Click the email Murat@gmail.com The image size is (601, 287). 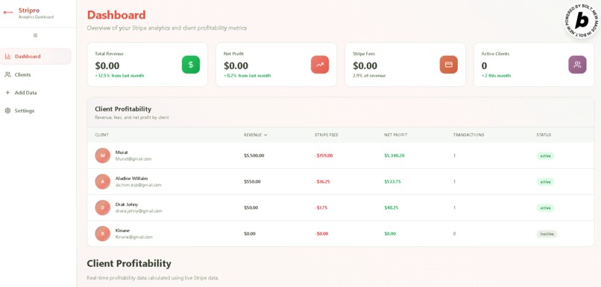(133, 158)
